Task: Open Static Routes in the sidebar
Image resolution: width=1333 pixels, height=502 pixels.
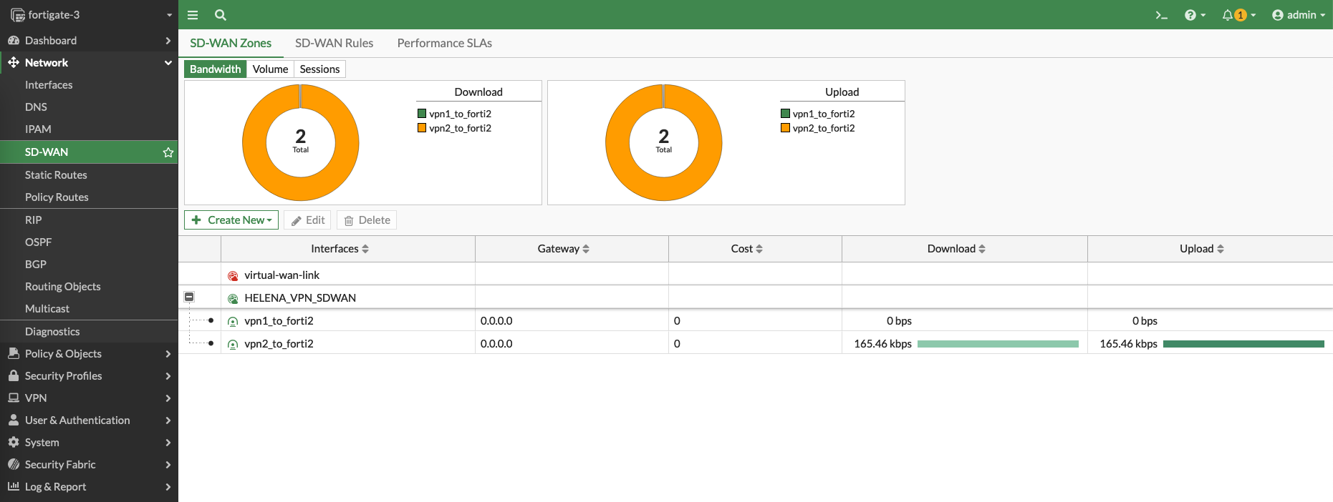Action: (x=56, y=175)
